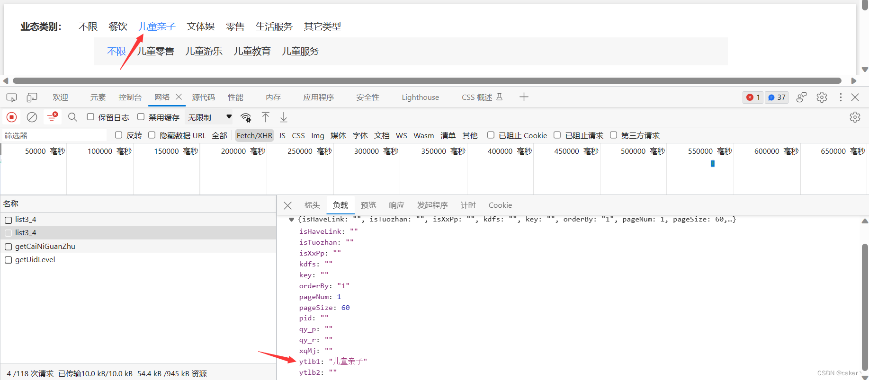Open the Lighthouse tab

coord(421,97)
